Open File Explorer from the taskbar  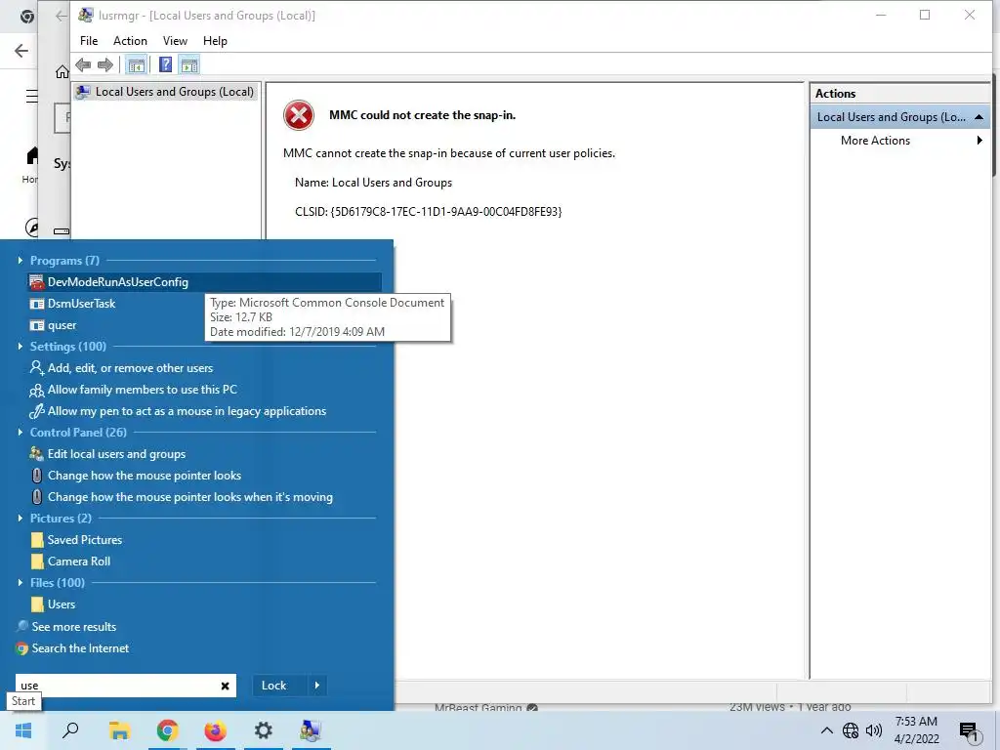tap(119, 730)
